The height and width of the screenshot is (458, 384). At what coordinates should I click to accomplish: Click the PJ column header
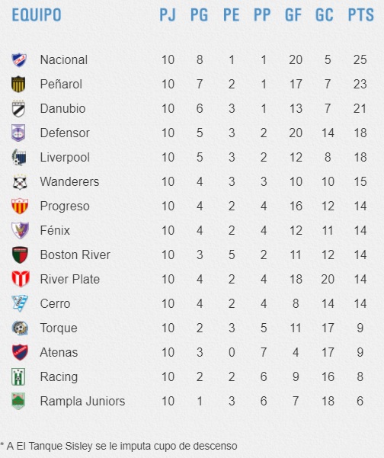(x=168, y=14)
